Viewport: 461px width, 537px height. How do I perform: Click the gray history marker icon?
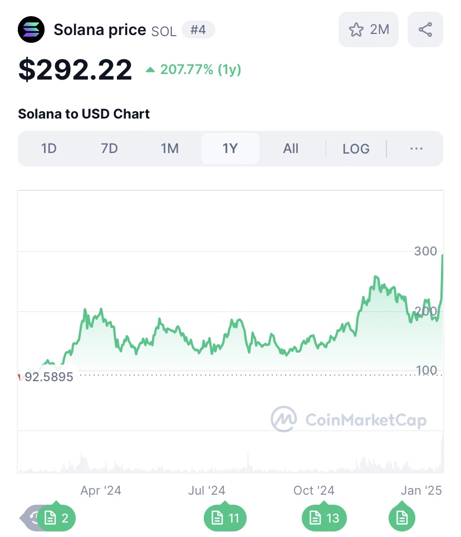tap(32, 519)
